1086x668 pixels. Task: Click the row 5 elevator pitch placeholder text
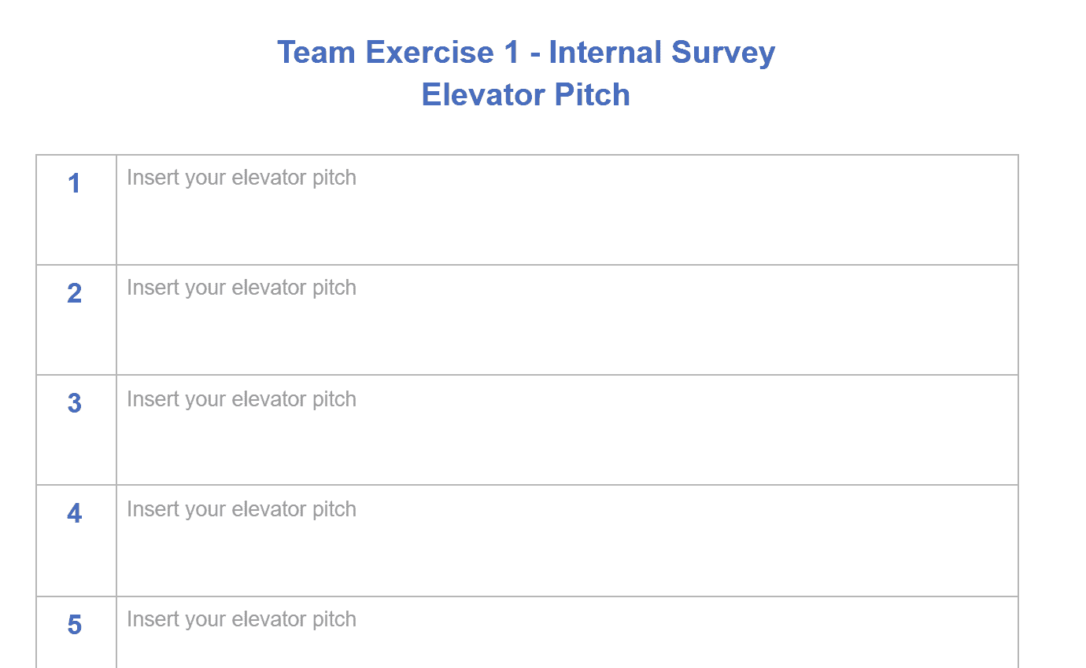(242, 620)
